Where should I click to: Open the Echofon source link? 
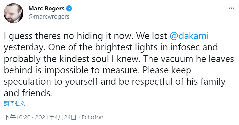click(x=92, y=117)
